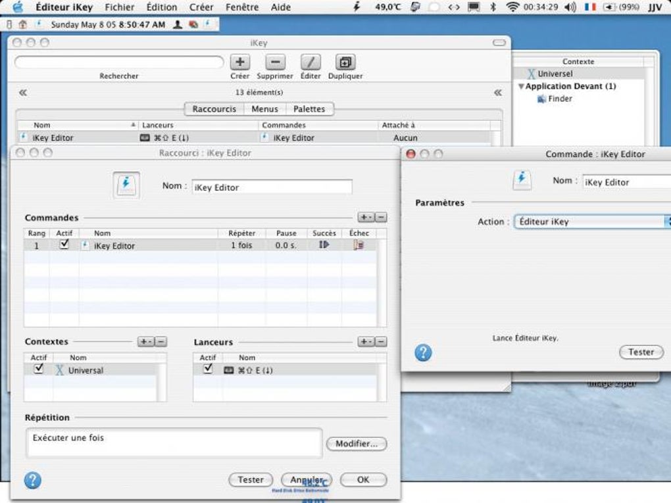Click the Créer plus toolbar icon
The image size is (671, 503).
tap(239, 62)
